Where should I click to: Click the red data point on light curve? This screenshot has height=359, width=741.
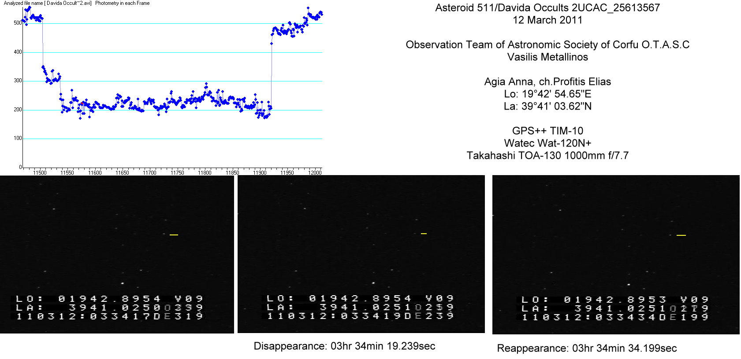coord(82,104)
